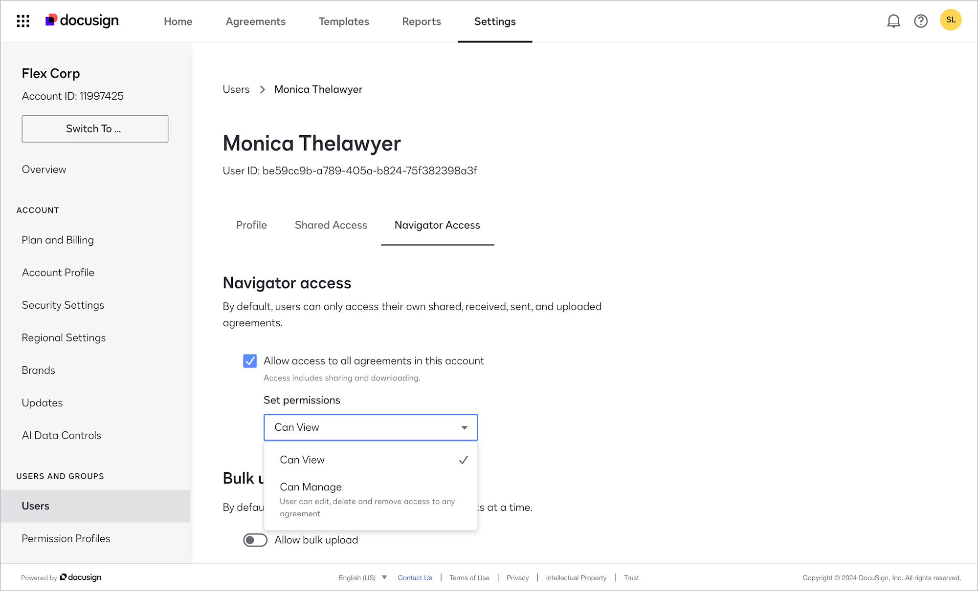Click the Docusign logo

pyautogui.click(x=82, y=21)
